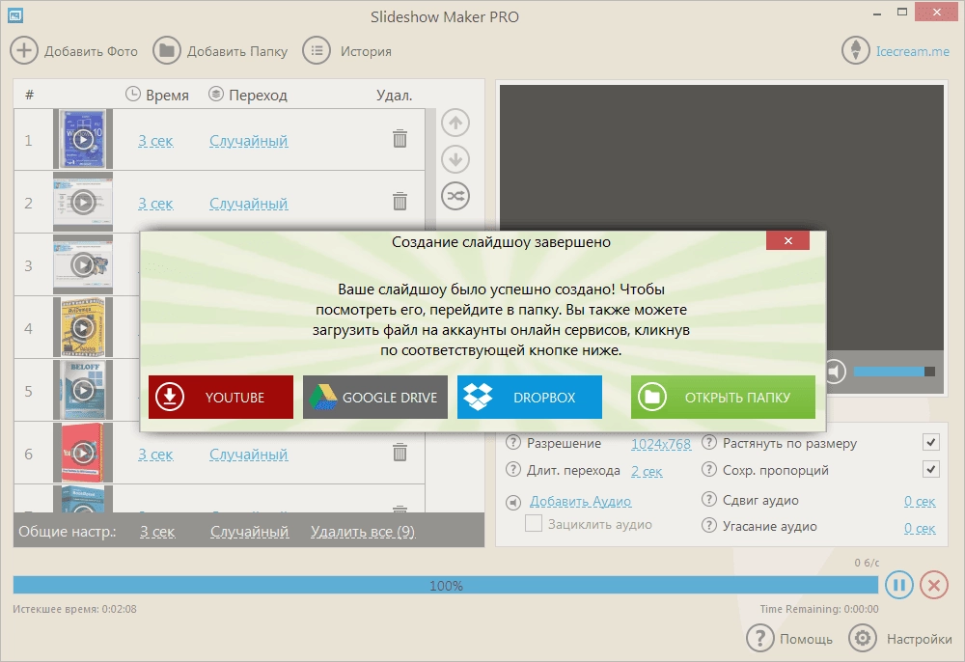This screenshot has height=662, width=965.
Task: Change slide 6 time 3 сек
Action: pos(155,455)
